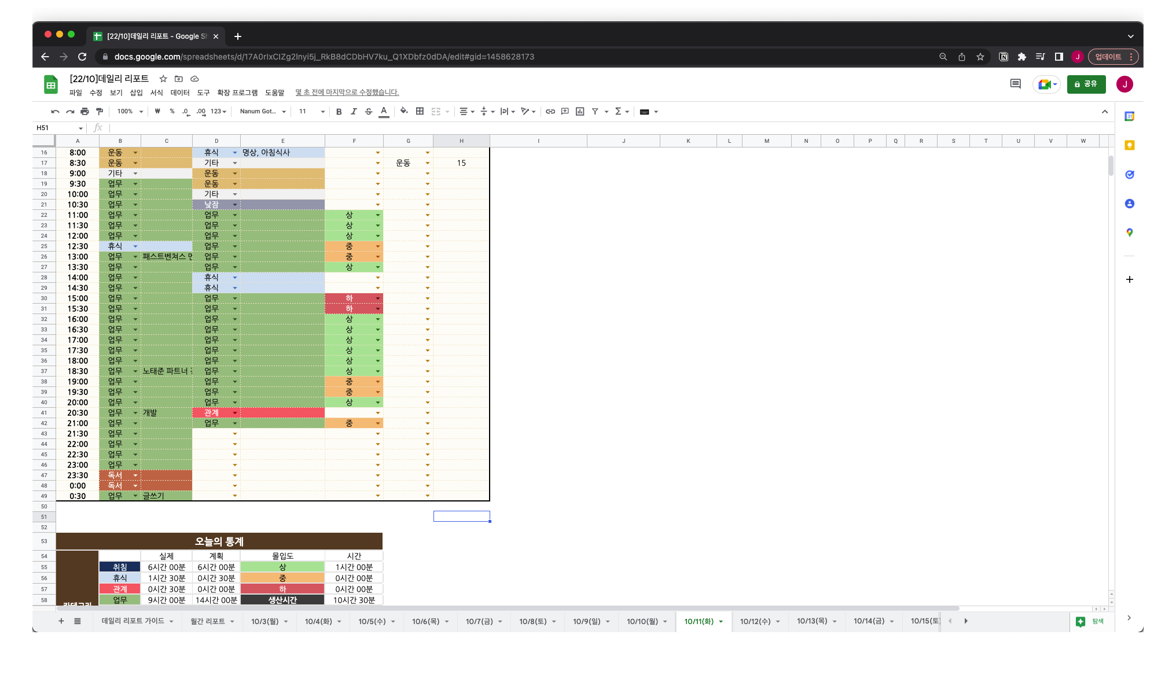Open Google Keep in side panel
1176x675 pixels.
(x=1129, y=145)
